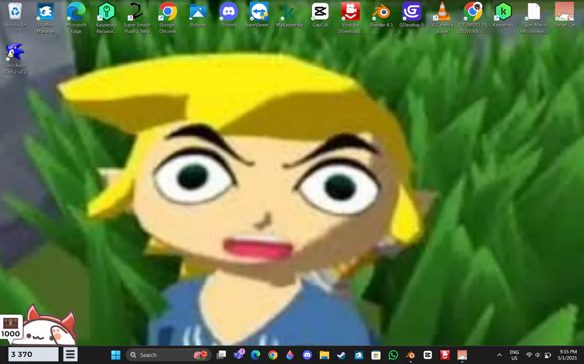
Task: Select the Kaspersky Password Manager desktop shortcut
Action: (106, 18)
